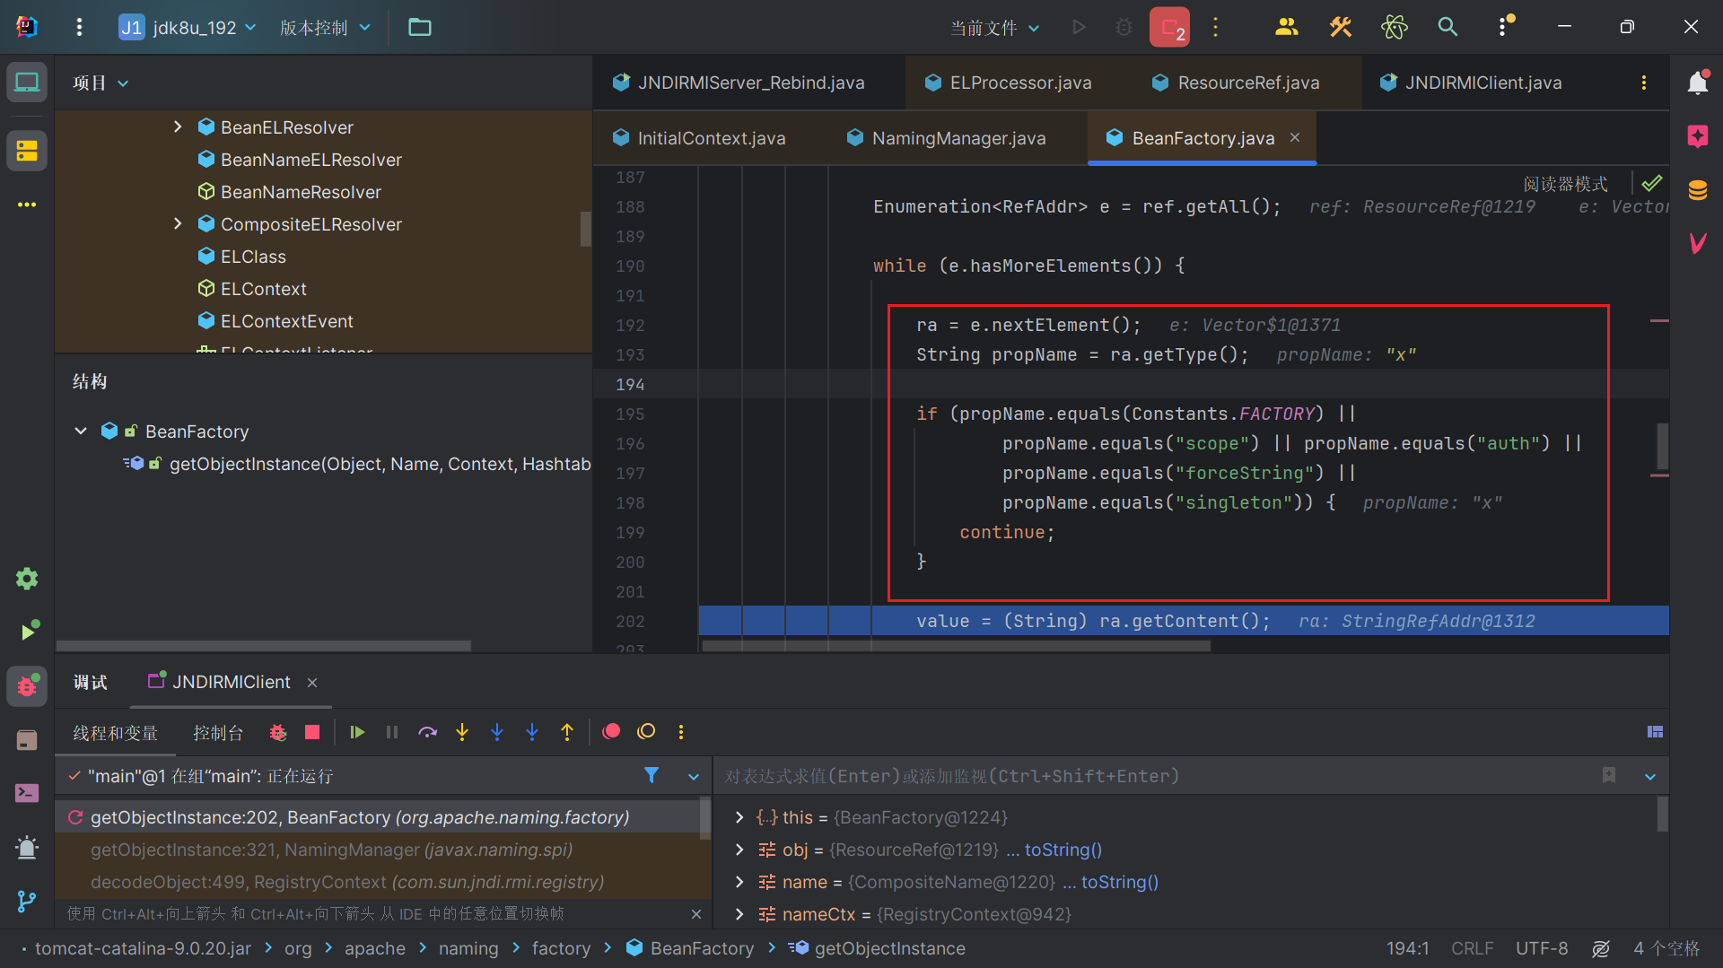
Task: Select the NamingManager getObjectInstance:321 stack frame
Action: 331,850
